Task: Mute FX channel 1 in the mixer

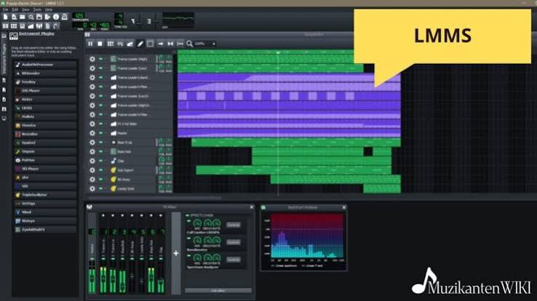Action: tap(103, 259)
